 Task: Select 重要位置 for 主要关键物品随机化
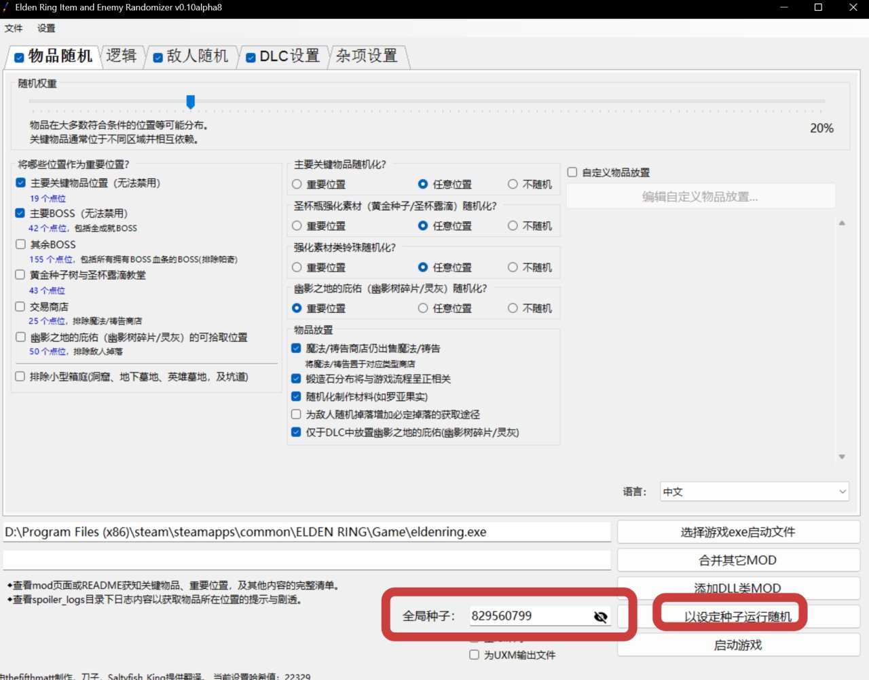point(297,184)
